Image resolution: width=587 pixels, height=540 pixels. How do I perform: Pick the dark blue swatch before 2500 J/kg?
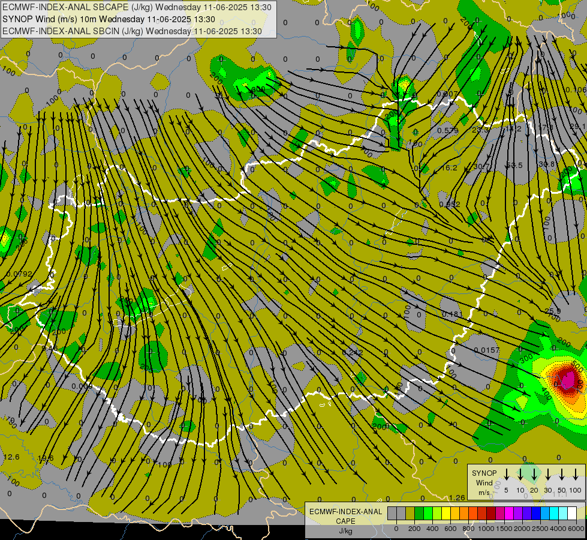535,513
